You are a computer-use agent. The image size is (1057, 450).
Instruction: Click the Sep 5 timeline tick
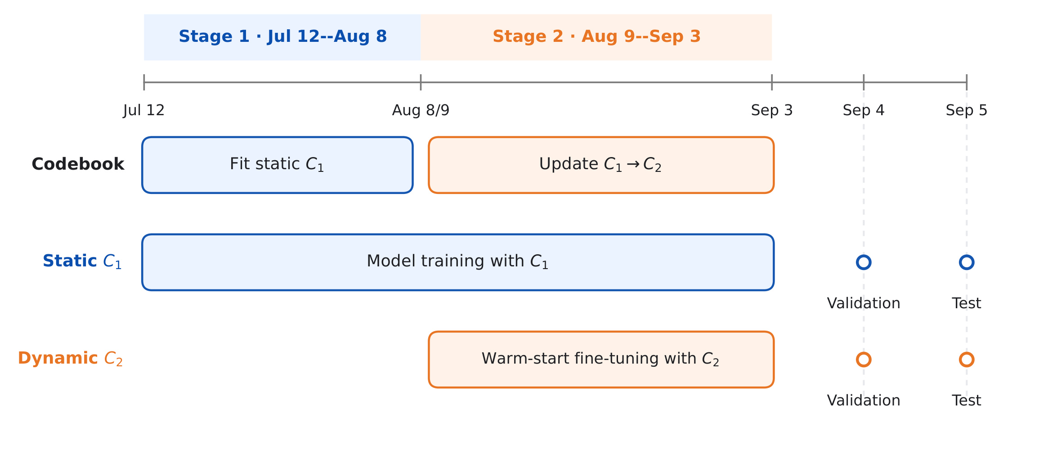967,82
